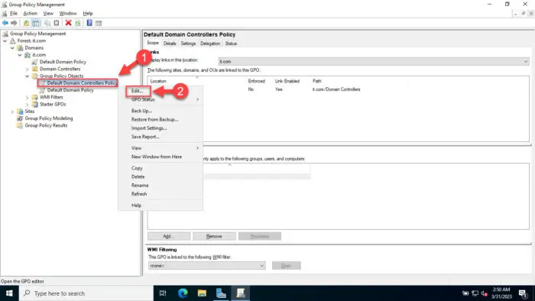Viewport: 535px width, 301px height.
Task: Switch to the Delegation tab
Action: coord(210,44)
